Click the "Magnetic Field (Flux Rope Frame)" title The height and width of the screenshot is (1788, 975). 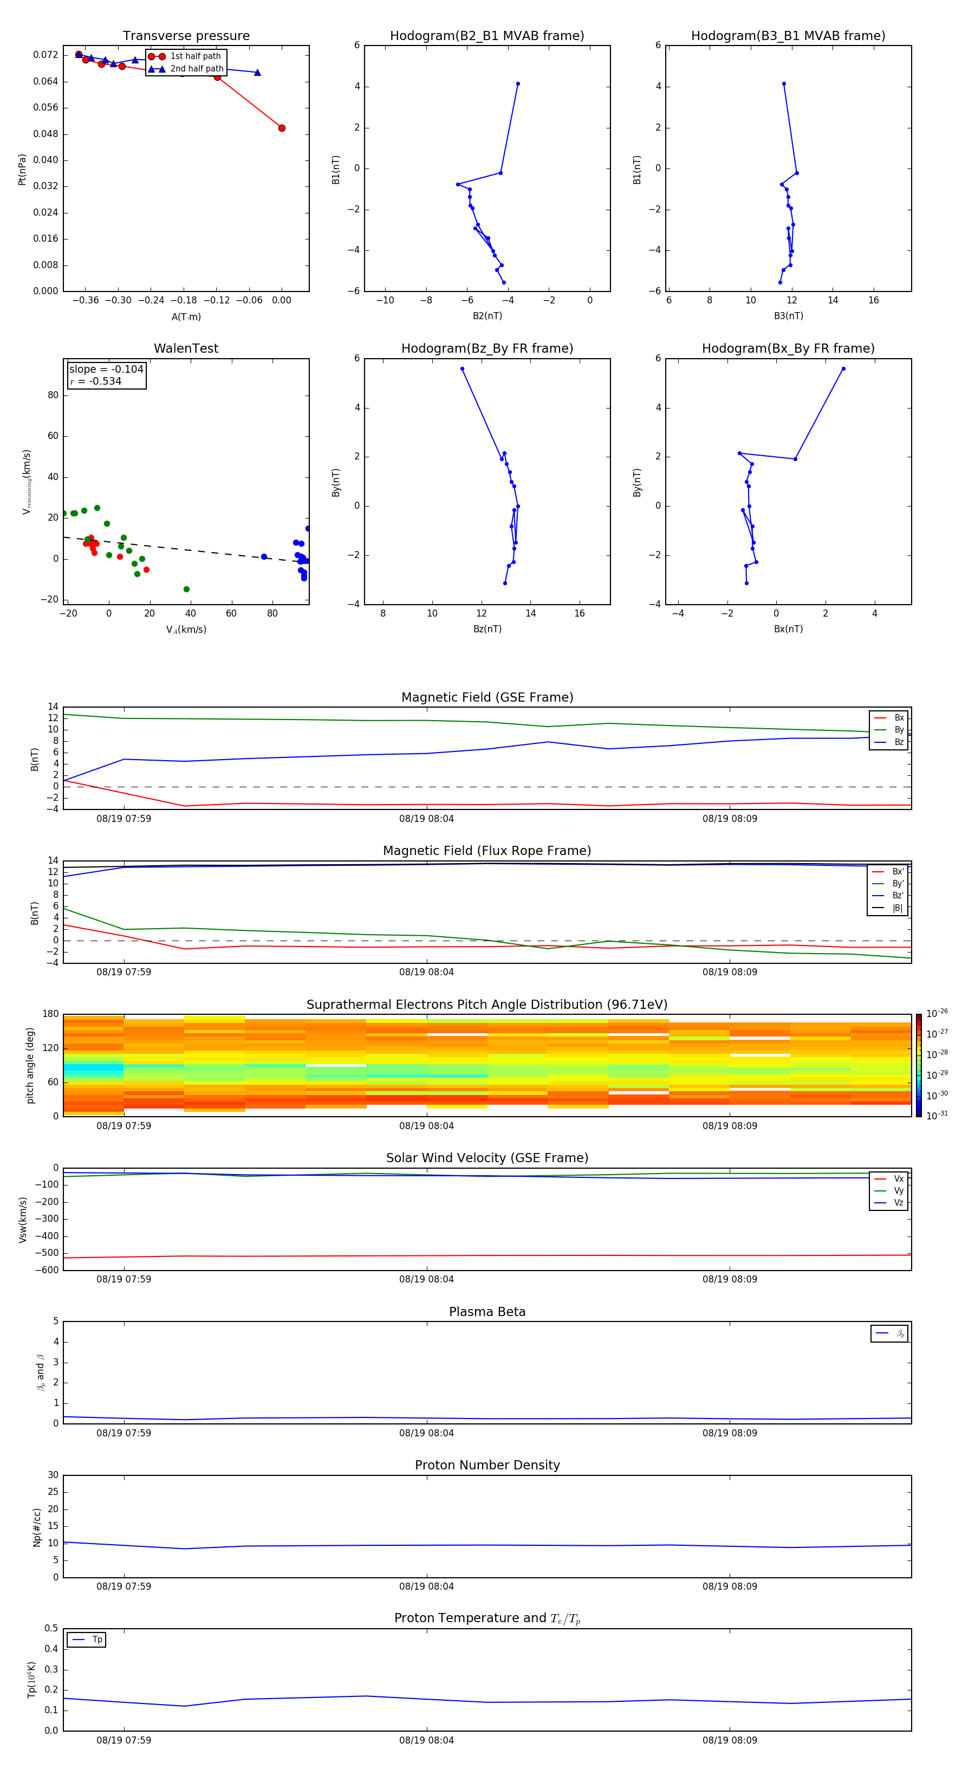487,851
